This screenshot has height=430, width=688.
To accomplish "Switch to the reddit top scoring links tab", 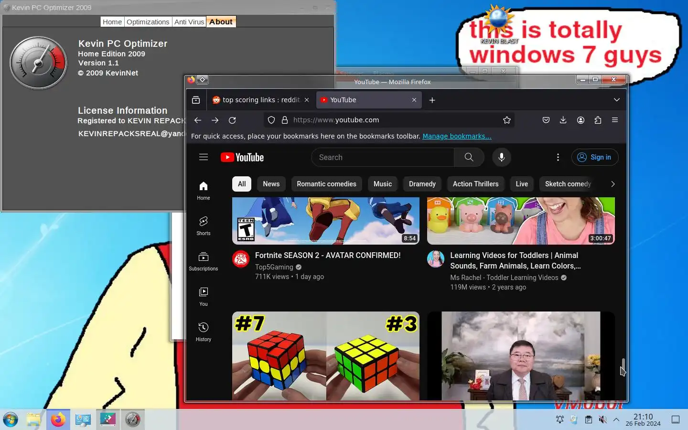I will click(x=261, y=100).
